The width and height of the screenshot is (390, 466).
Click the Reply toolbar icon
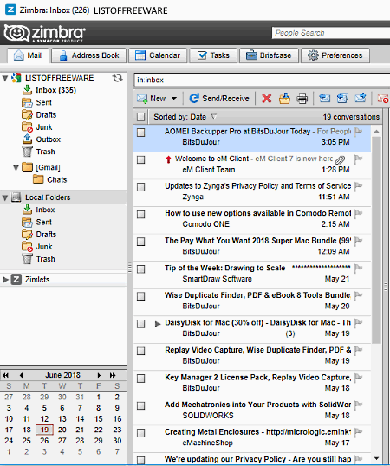pos(324,98)
